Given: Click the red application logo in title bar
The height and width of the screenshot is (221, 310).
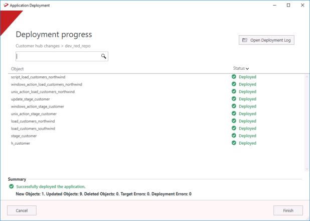Looking at the screenshot, I should (x=5, y=5).
